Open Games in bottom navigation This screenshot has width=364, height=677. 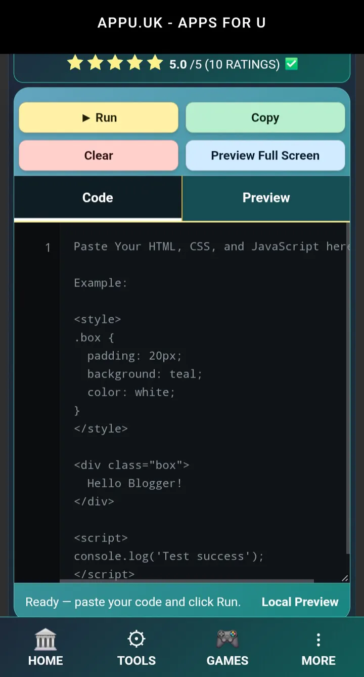(x=227, y=647)
